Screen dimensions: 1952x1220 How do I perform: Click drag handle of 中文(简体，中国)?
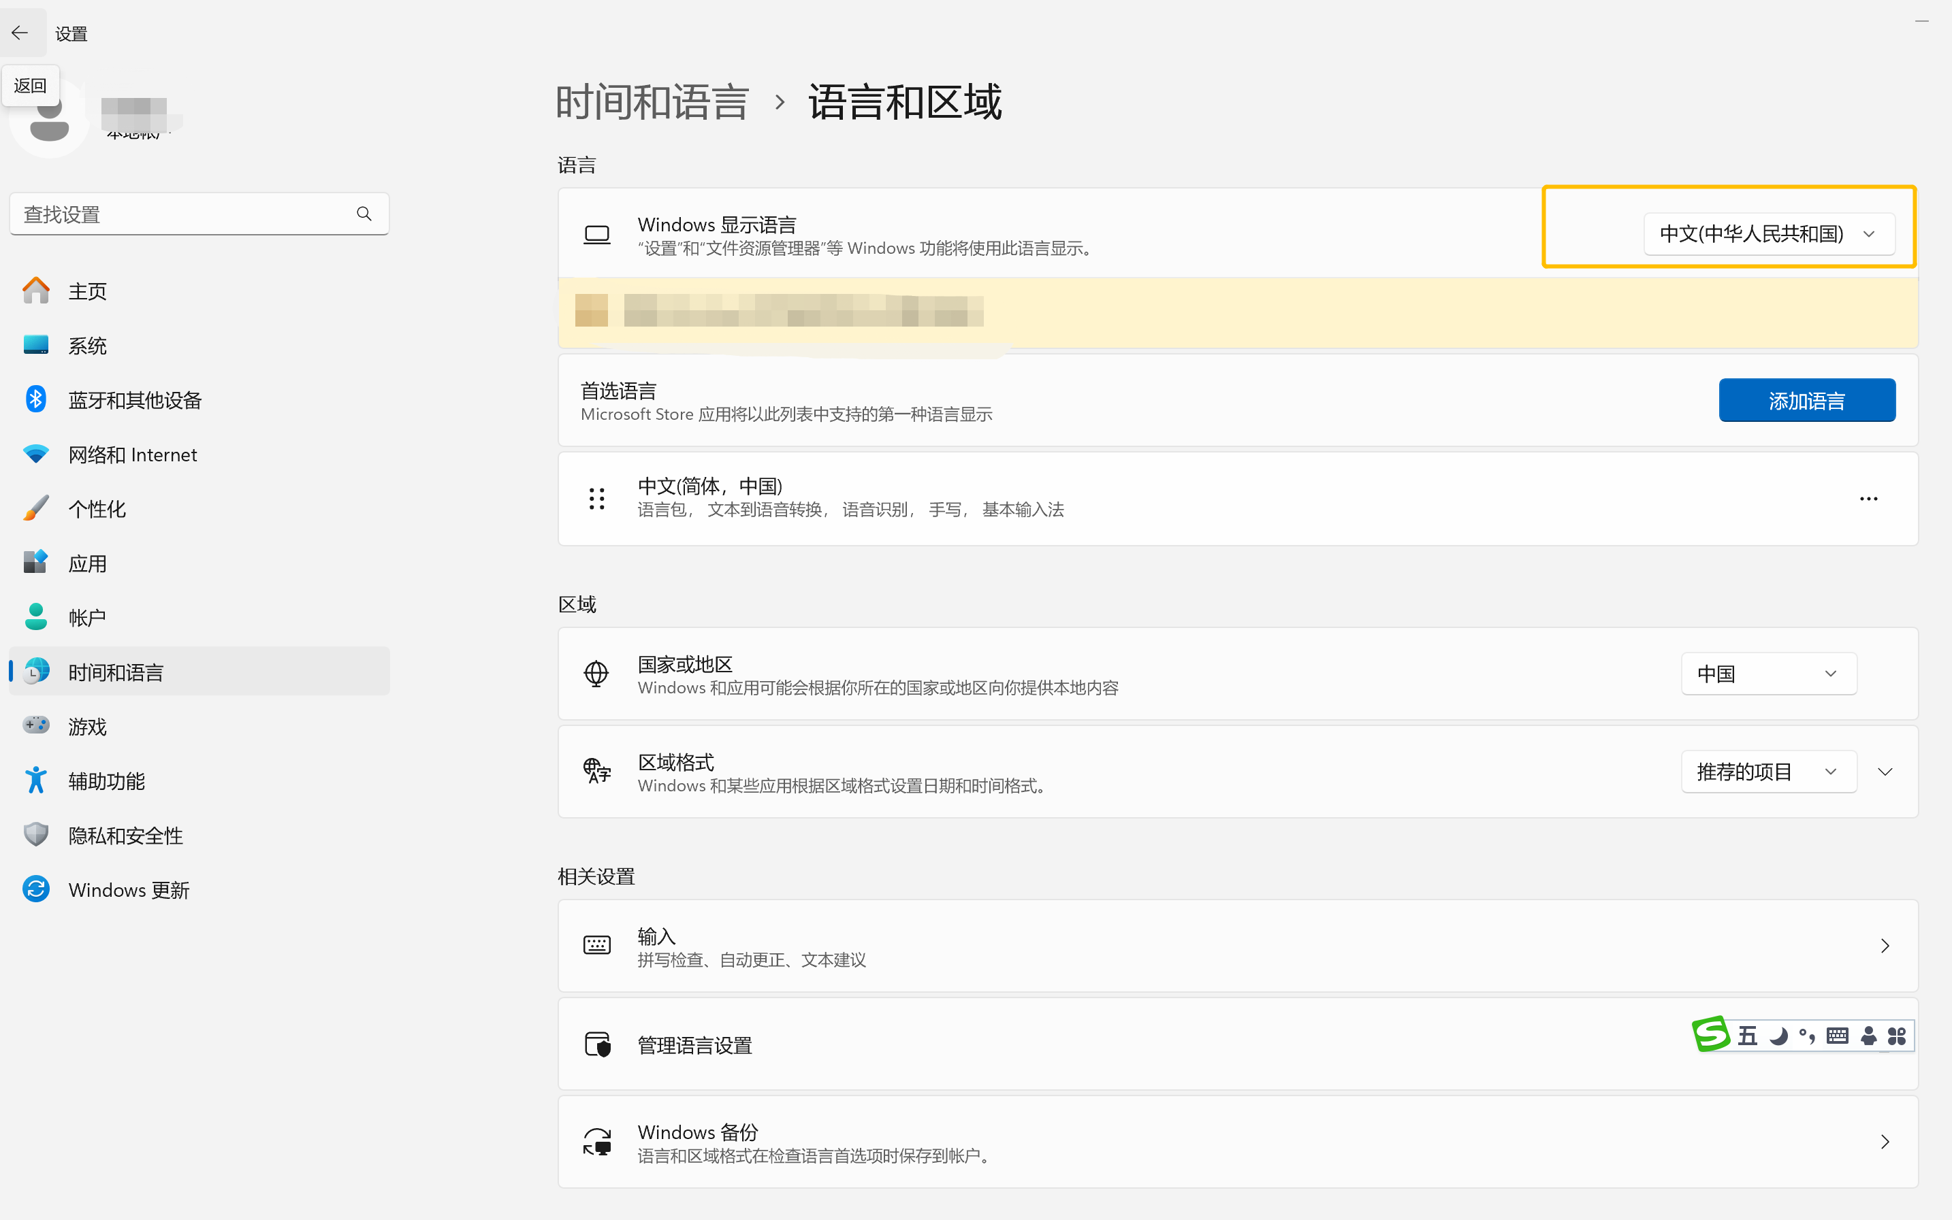point(596,499)
